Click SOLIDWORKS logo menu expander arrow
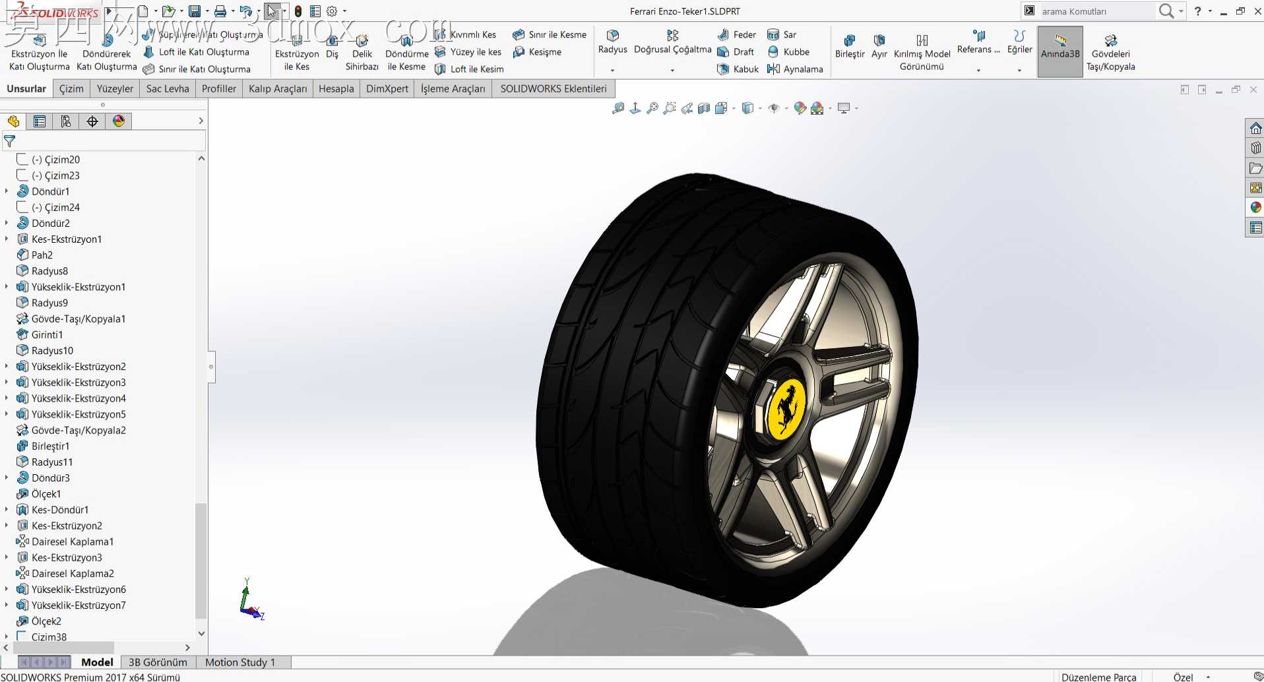This screenshot has width=1264, height=682. [x=109, y=11]
